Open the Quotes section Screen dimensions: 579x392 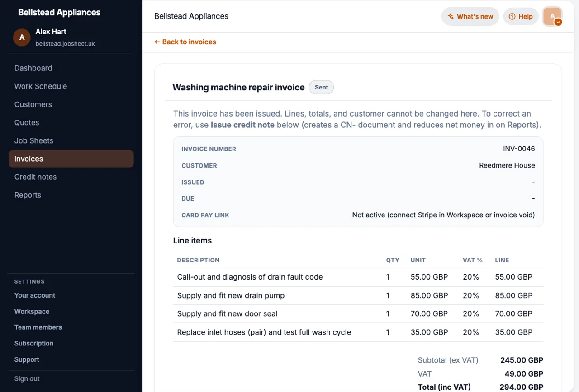27,122
